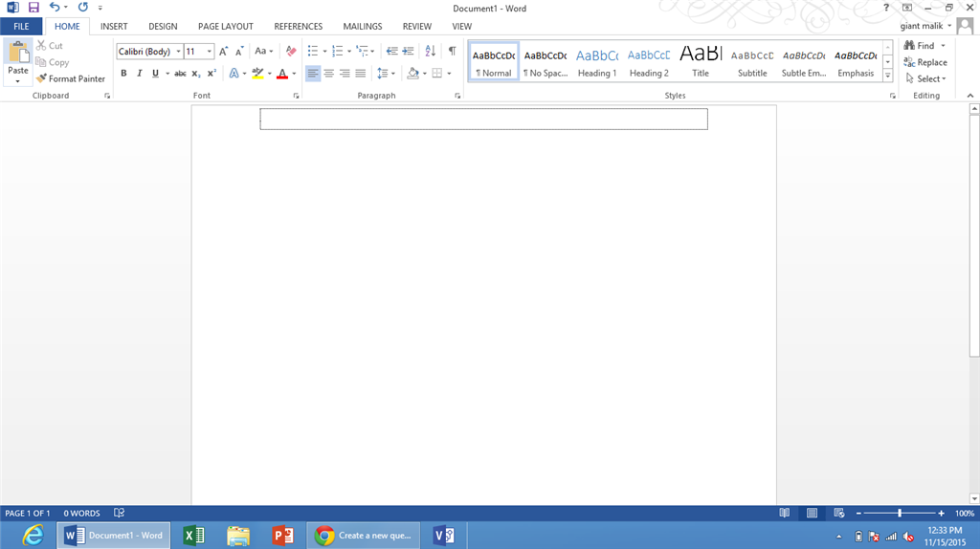980x549 pixels.
Task: Apply the Title style
Action: (x=701, y=62)
